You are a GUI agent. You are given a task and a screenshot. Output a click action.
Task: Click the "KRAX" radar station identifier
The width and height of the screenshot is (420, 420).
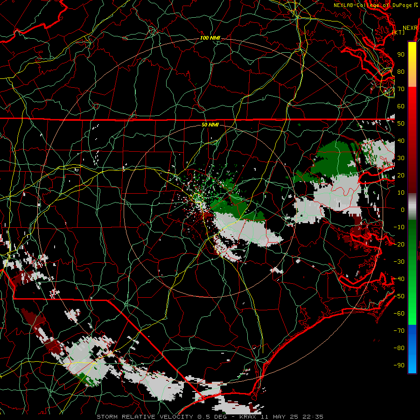tap(247, 417)
